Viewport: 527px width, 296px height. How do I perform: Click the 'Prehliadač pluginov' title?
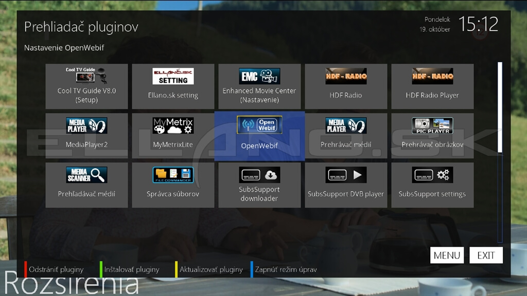point(81,27)
